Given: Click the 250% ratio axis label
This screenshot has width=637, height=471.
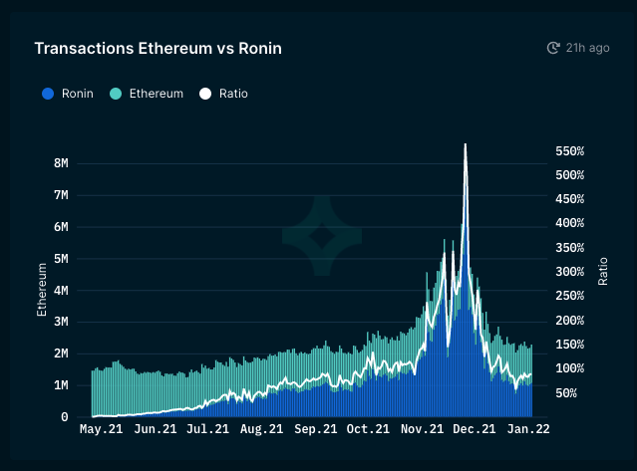Looking at the screenshot, I should point(570,296).
